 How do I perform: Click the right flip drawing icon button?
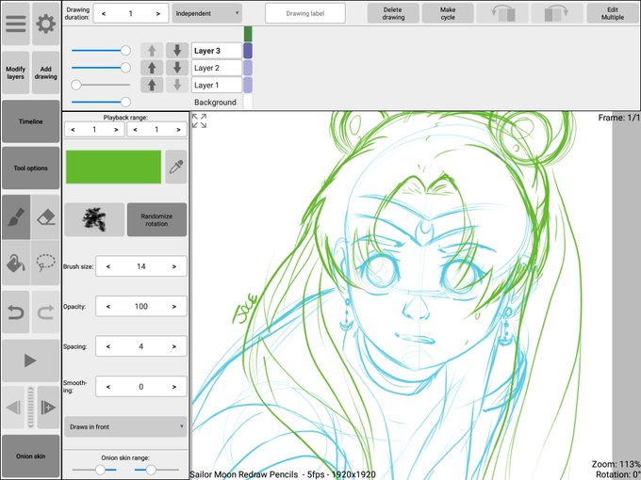[557, 13]
